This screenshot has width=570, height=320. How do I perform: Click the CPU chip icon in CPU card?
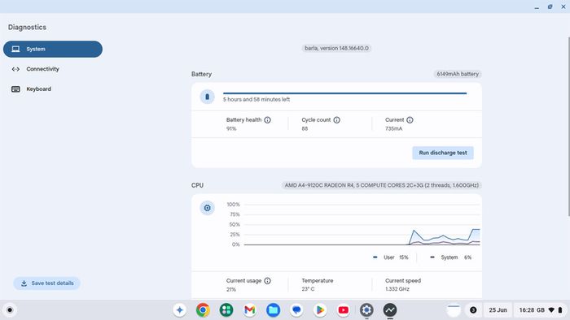coord(207,208)
